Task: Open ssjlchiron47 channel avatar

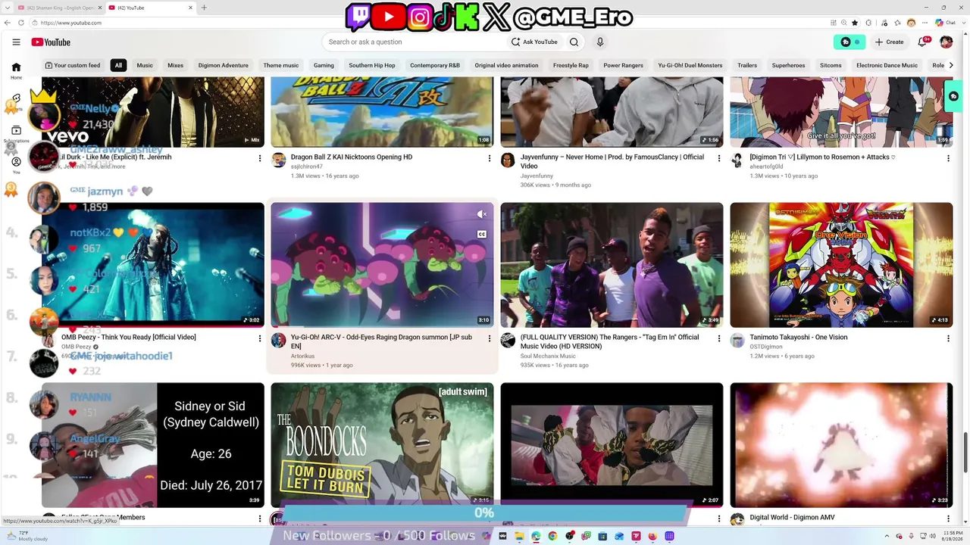Action: 279,160
